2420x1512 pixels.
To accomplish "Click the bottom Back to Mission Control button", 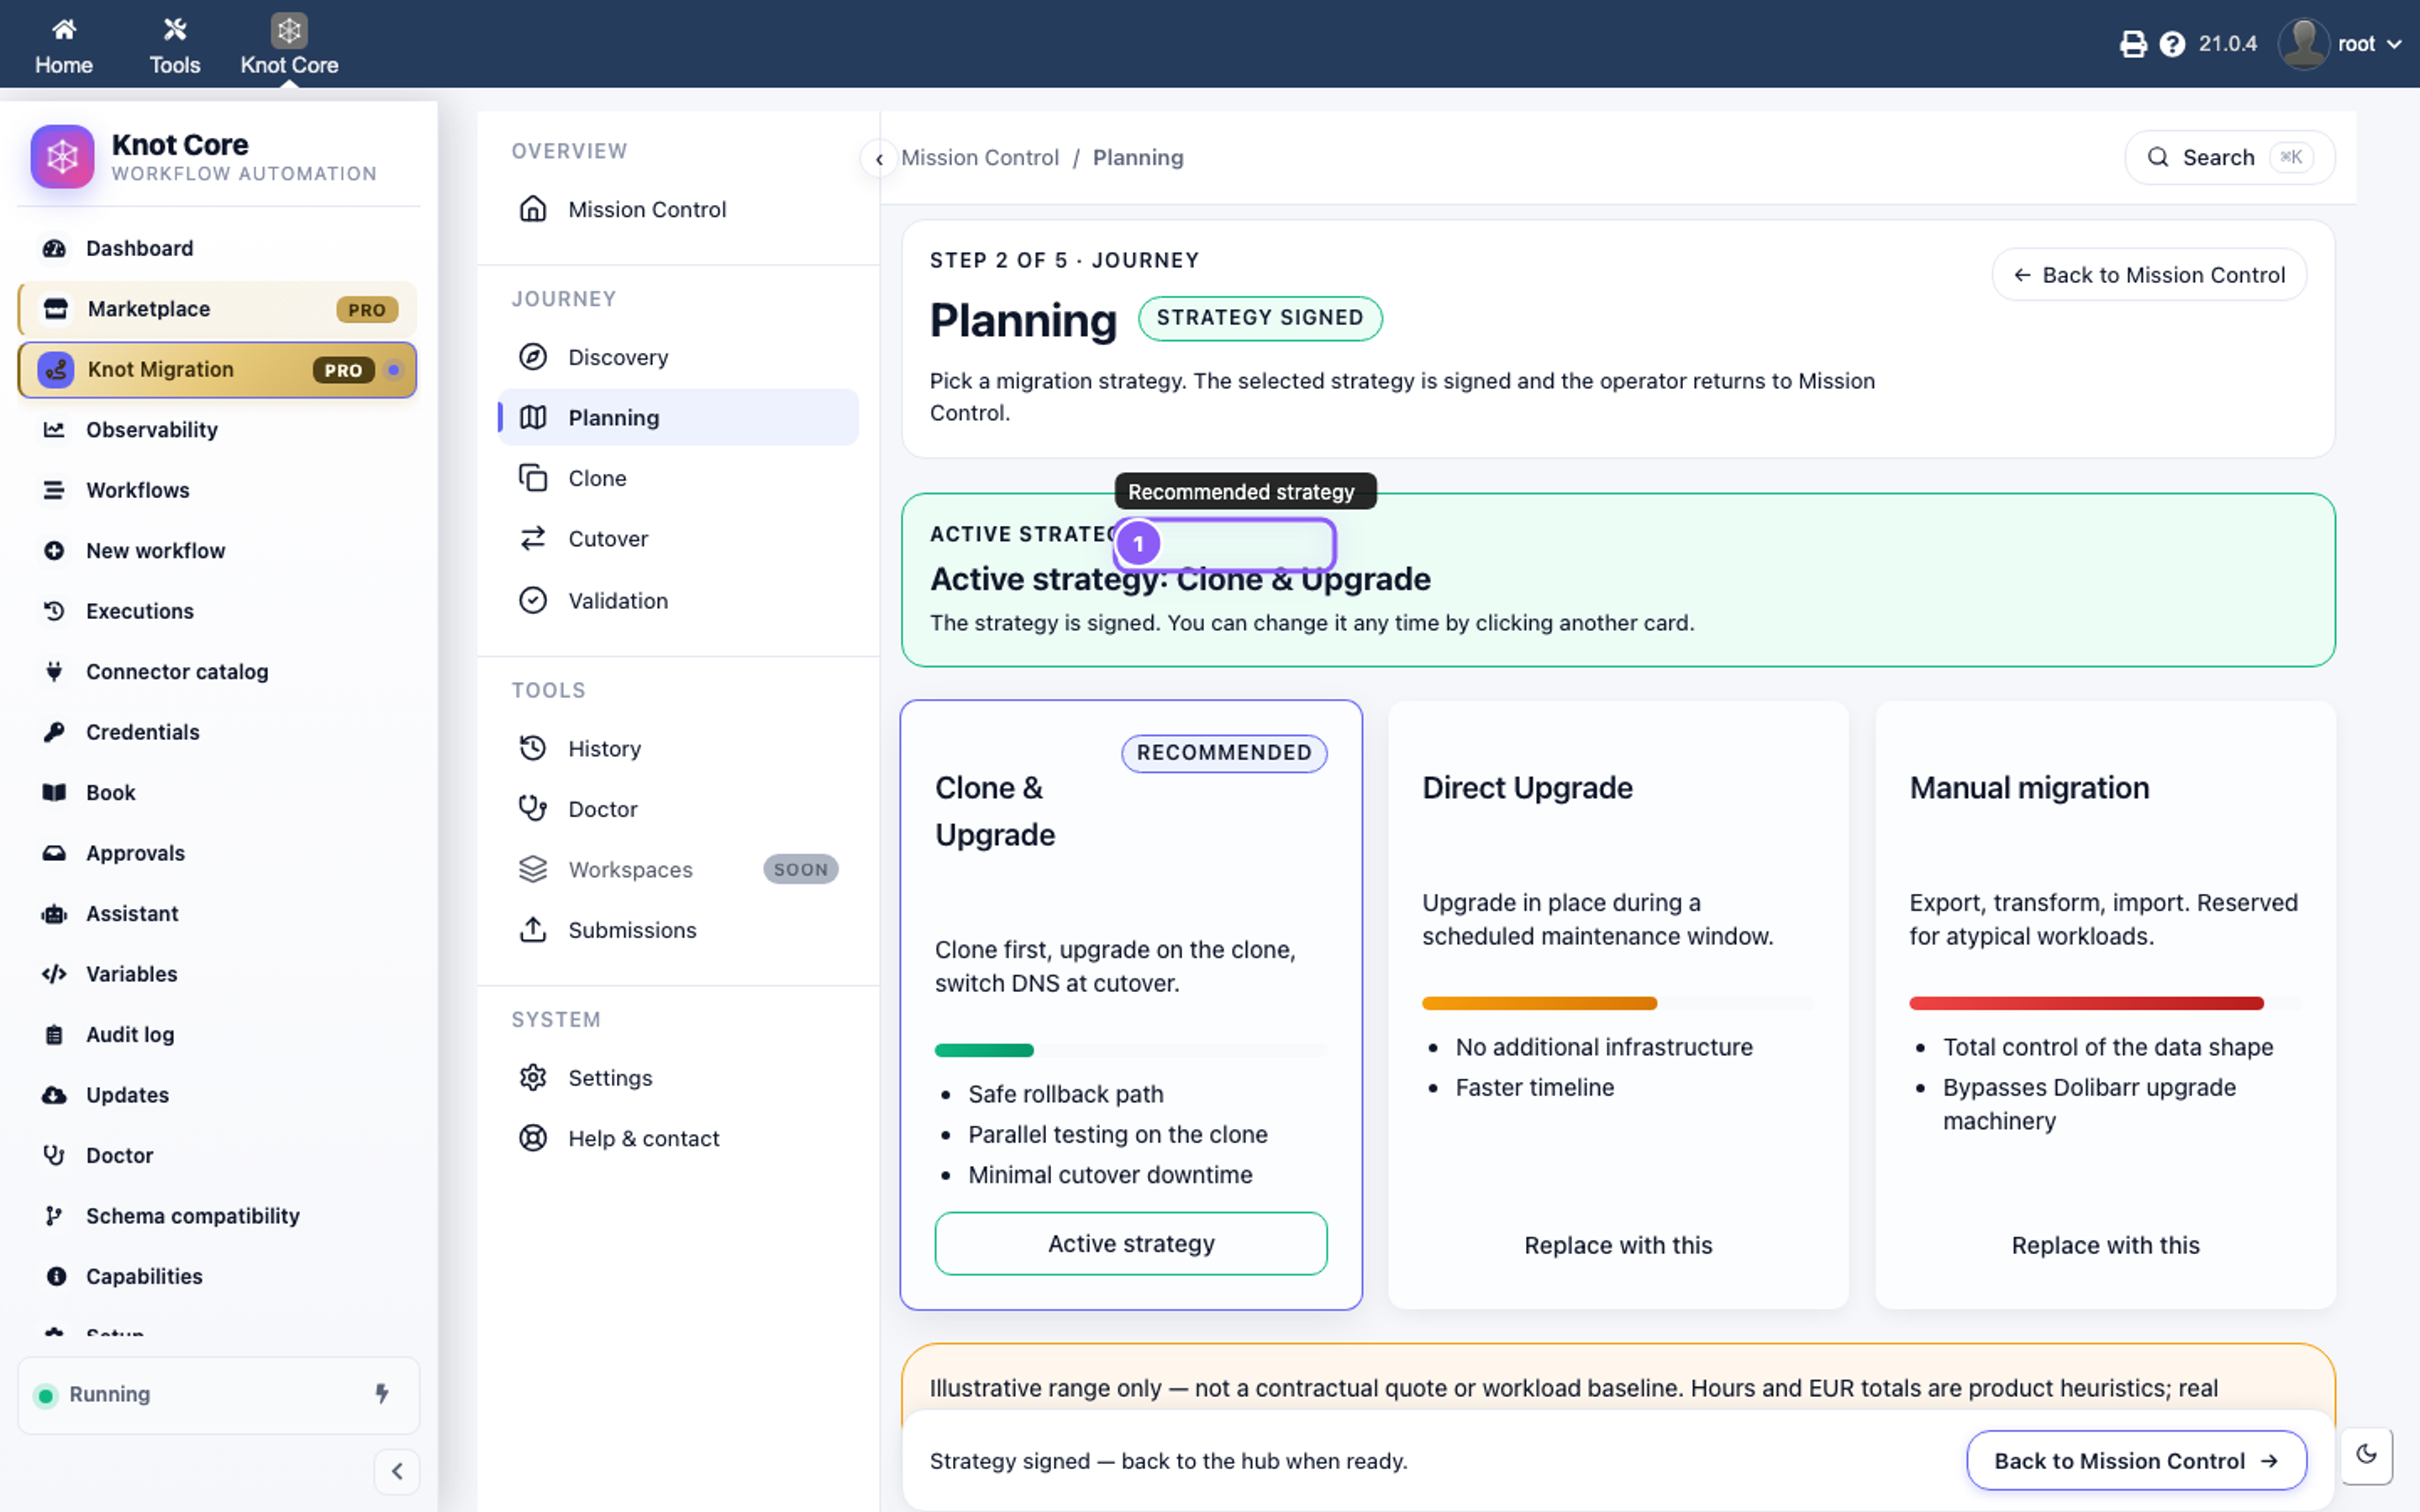I will [2136, 1460].
